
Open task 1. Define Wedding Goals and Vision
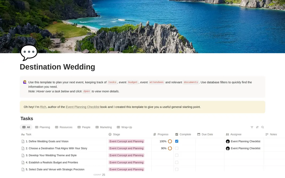(47, 141)
